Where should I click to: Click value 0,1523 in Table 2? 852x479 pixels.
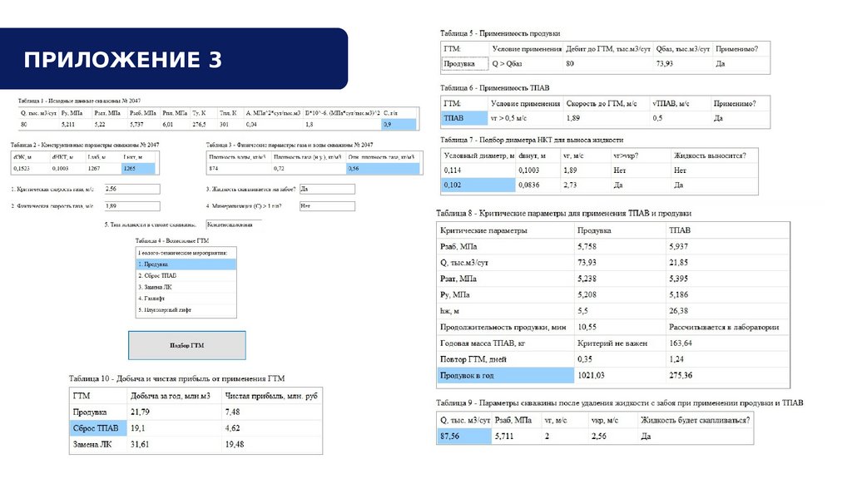pyautogui.click(x=22, y=168)
